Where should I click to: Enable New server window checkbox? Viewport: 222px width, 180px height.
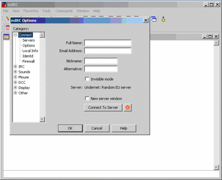pos(87,98)
